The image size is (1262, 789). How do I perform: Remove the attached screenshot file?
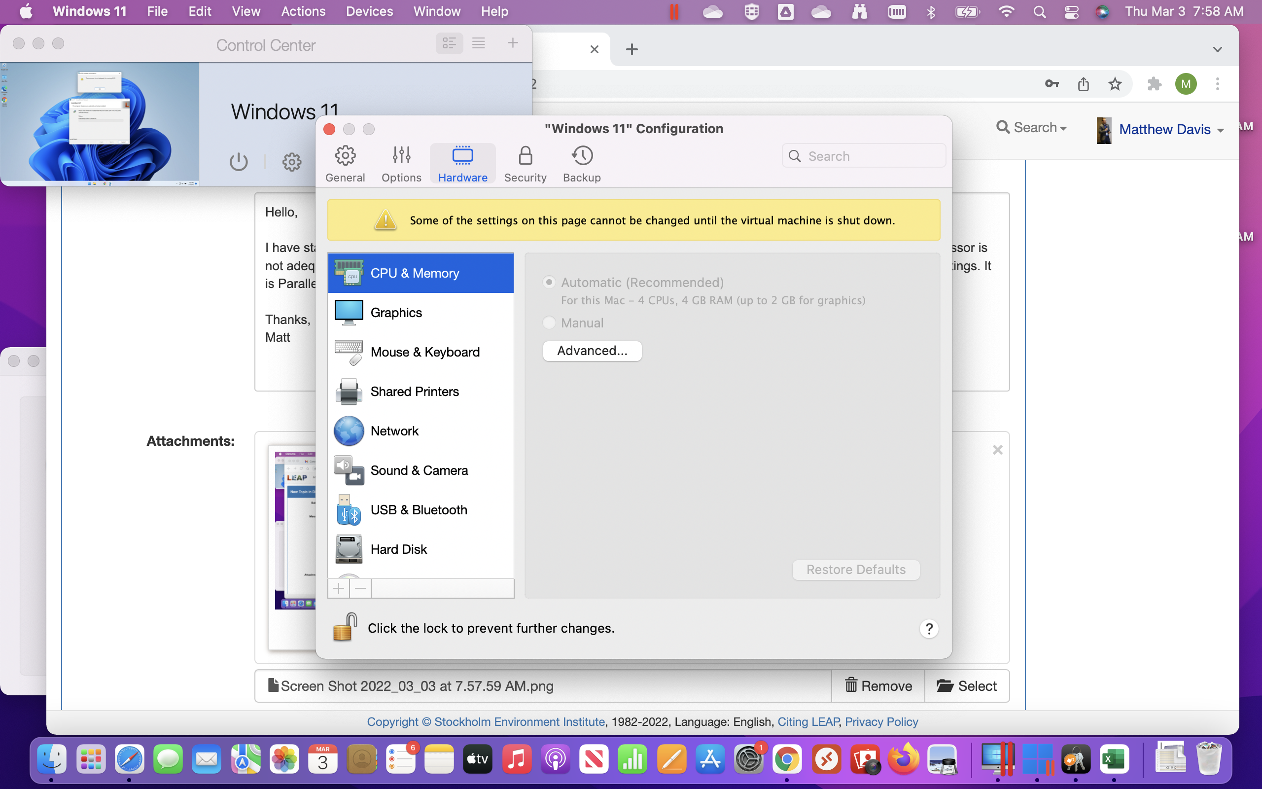coord(878,685)
